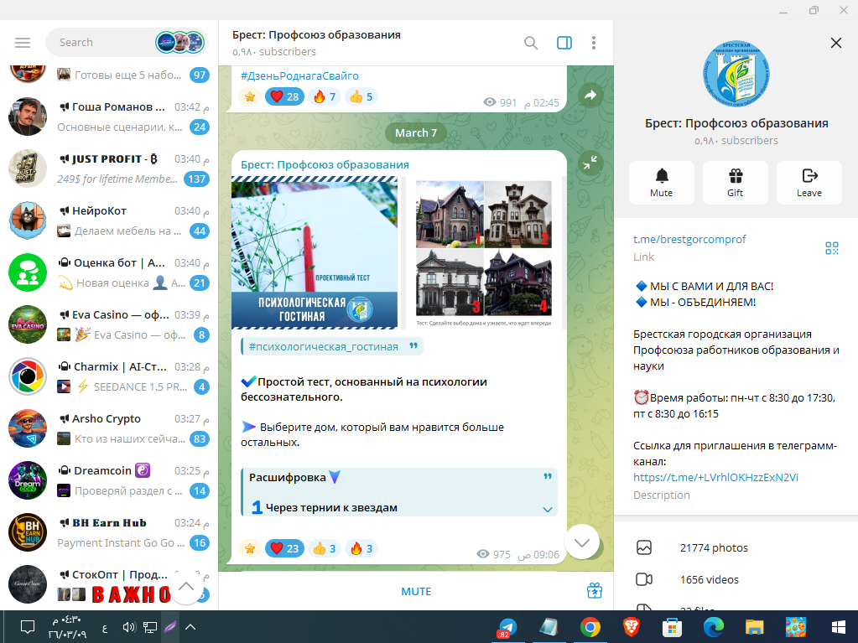Toggle heart reaction with 23 count
This screenshot has width=858, height=643.
pyautogui.click(x=284, y=548)
